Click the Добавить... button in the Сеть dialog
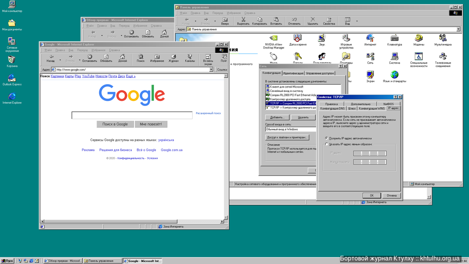The width and height of the screenshot is (469, 264). pos(277,117)
